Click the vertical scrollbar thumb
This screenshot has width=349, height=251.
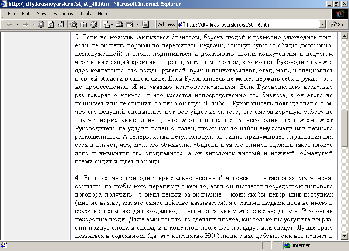[344, 129]
